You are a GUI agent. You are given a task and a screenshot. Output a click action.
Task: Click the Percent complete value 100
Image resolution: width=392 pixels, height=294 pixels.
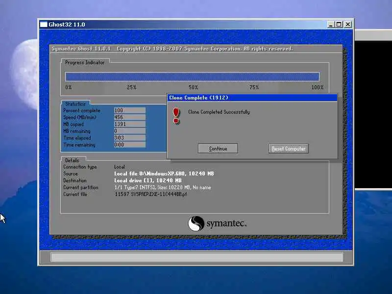pyautogui.click(x=130, y=110)
